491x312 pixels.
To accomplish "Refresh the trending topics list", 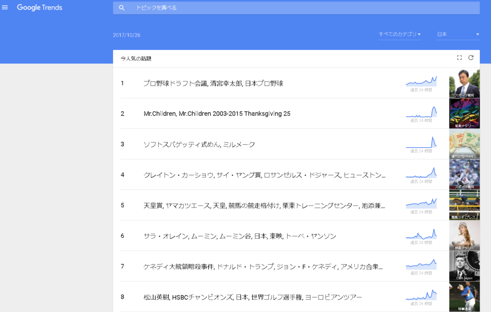I will point(471,58).
